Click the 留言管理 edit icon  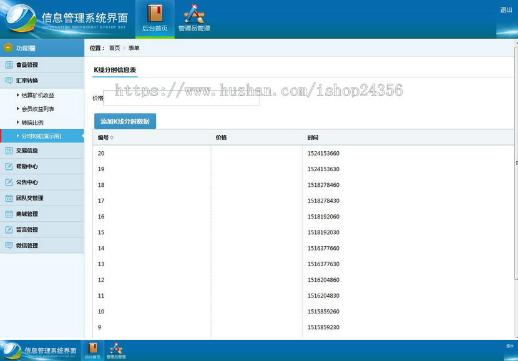[x=9, y=230]
